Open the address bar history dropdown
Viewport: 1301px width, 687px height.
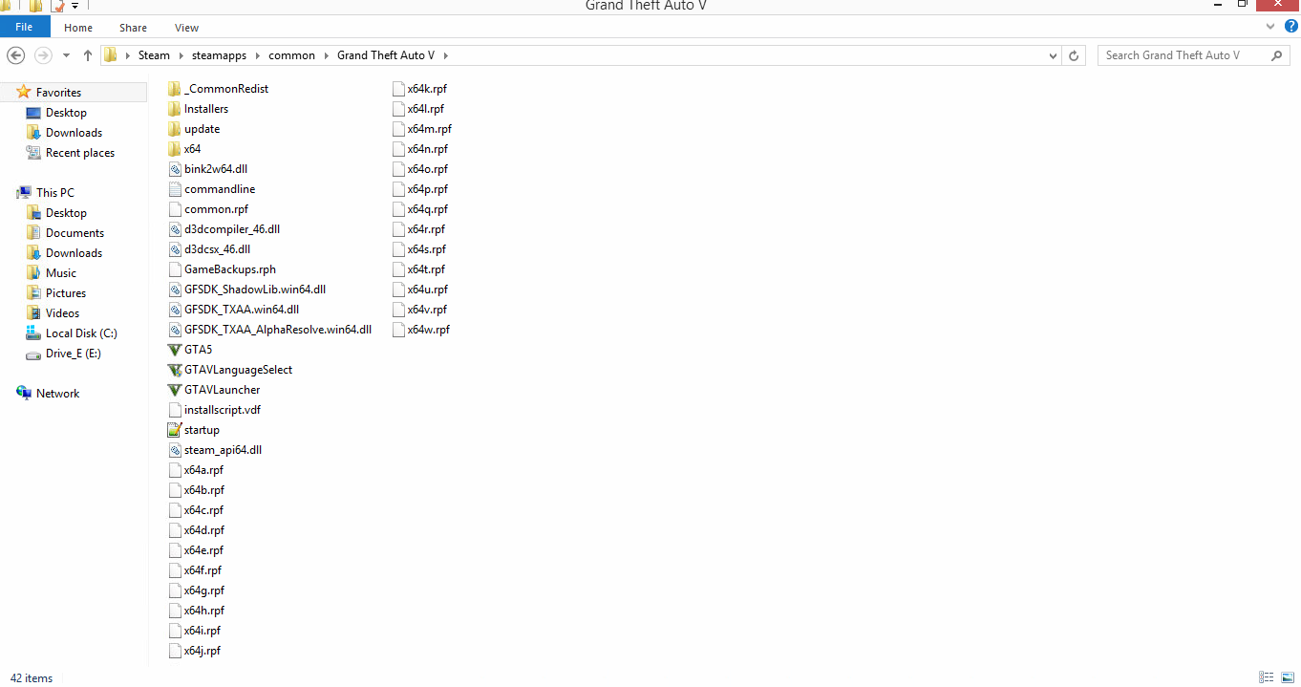tap(1052, 55)
